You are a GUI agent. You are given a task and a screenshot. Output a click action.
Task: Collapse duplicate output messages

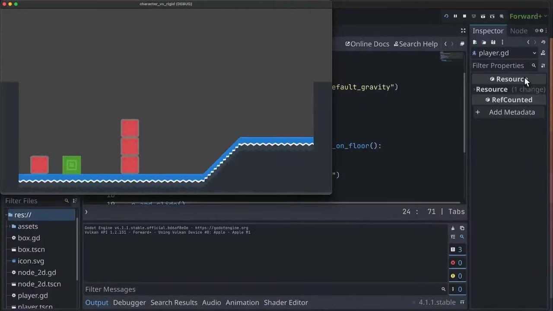453,237
